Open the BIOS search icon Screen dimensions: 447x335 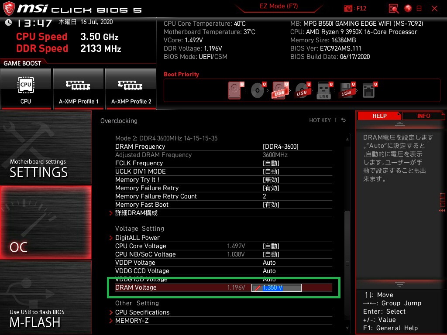point(394,9)
